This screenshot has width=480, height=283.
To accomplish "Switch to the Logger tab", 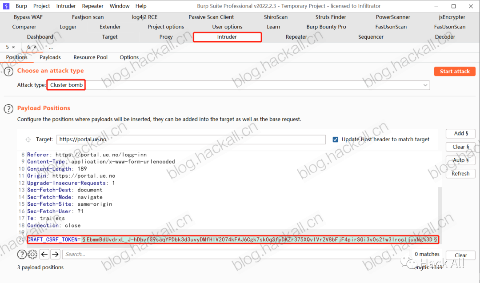I will pyautogui.click(x=68, y=27).
